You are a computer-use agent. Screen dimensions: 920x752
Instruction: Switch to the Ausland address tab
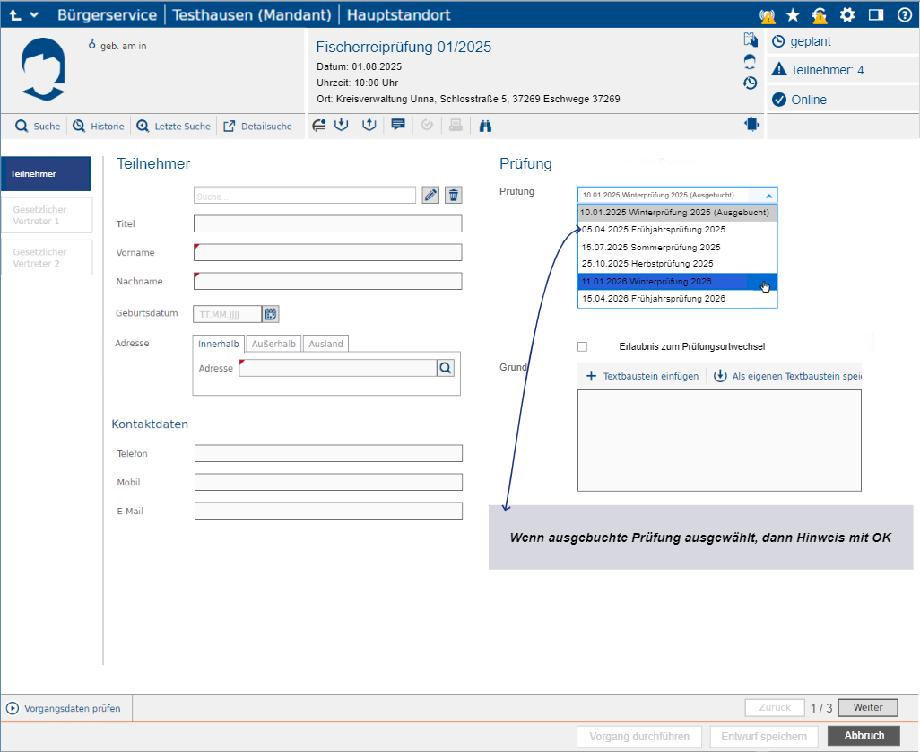point(325,344)
